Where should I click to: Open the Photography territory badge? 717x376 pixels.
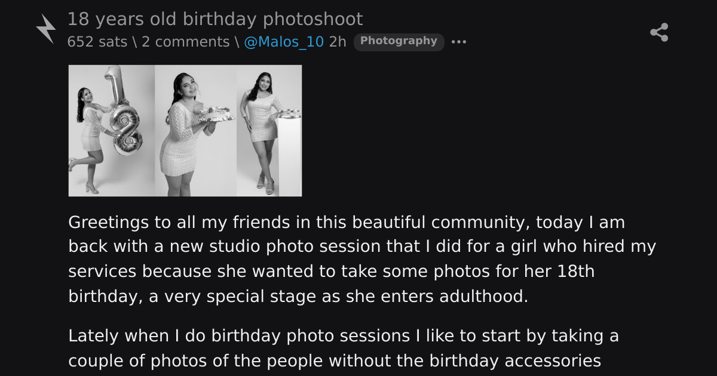pos(399,41)
